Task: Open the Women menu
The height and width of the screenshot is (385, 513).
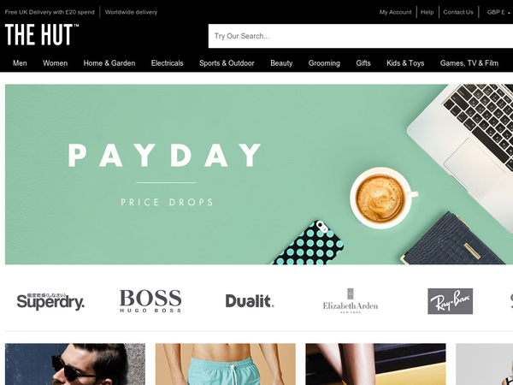Action: tap(56, 63)
